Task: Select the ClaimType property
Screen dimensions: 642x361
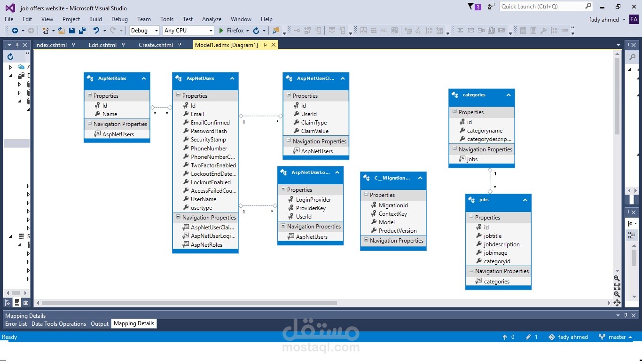Action: [314, 123]
